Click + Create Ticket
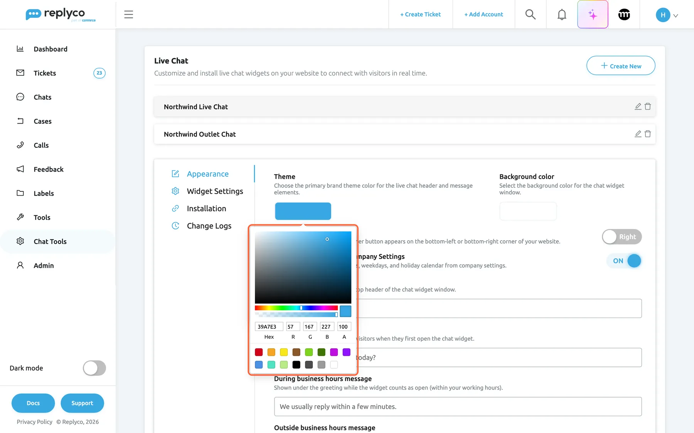Image resolution: width=694 pixels, height=433 pixels. [x=420, y=14]
